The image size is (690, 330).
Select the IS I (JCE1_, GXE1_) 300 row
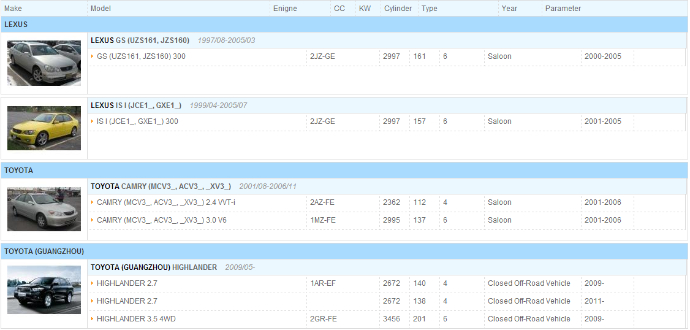coord(387,121)
